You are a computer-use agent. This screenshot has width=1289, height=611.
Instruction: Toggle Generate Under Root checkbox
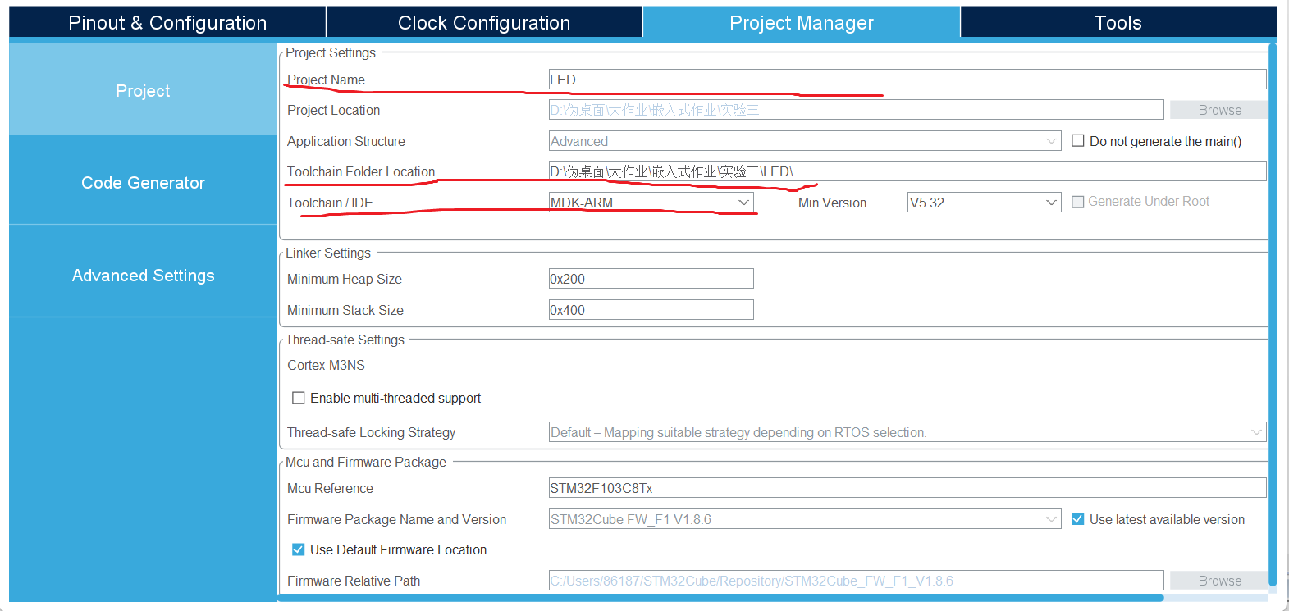click(x=1078, y=201)
